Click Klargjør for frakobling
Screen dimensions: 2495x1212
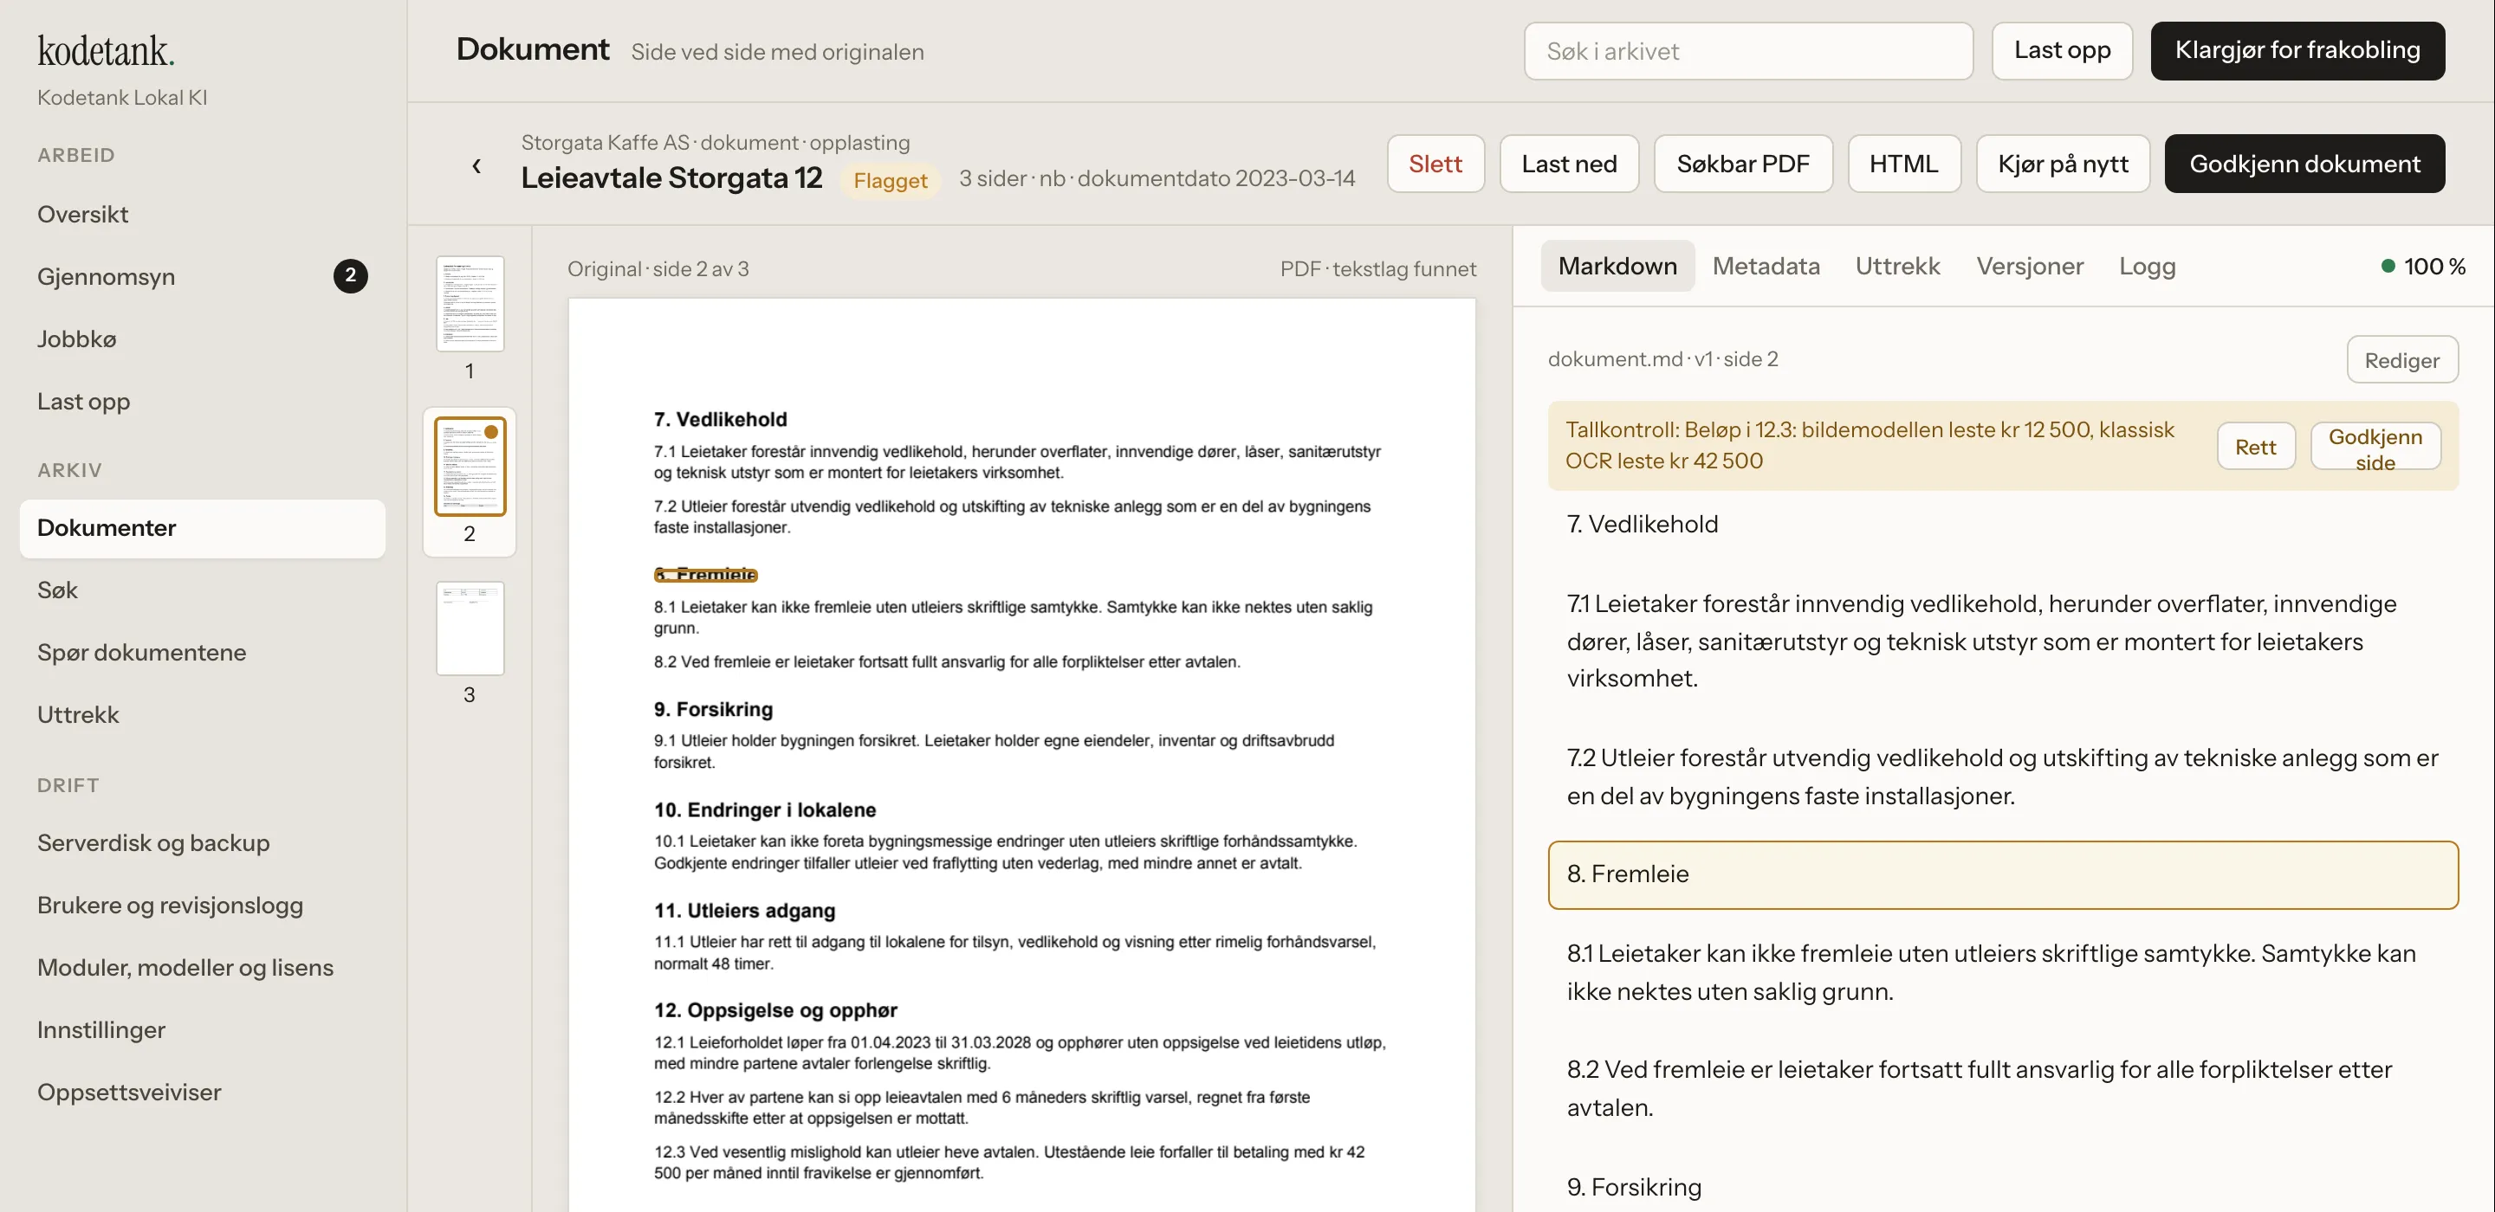point(2297,50)
